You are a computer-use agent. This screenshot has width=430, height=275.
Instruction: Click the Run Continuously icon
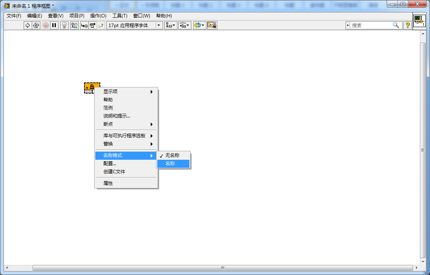click(x=36, y=26)
